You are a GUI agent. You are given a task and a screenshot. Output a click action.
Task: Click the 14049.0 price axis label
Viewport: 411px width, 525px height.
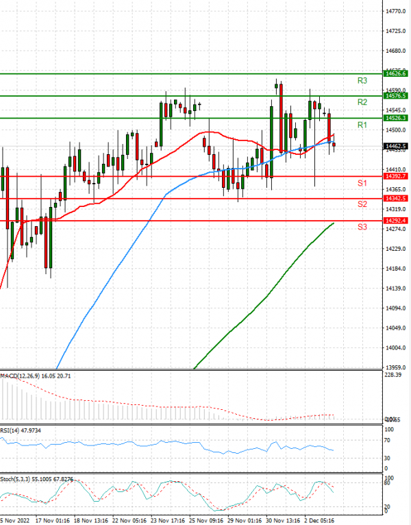tap(396, 328)
